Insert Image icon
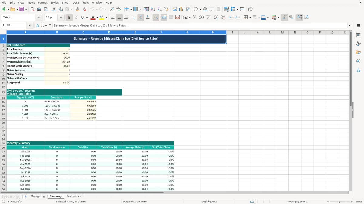This screenshot has width=364, height=204. pos(175,9)
